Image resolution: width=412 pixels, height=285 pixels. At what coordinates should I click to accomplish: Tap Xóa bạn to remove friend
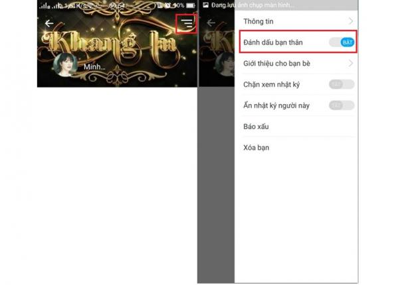(x=256, y=147)
